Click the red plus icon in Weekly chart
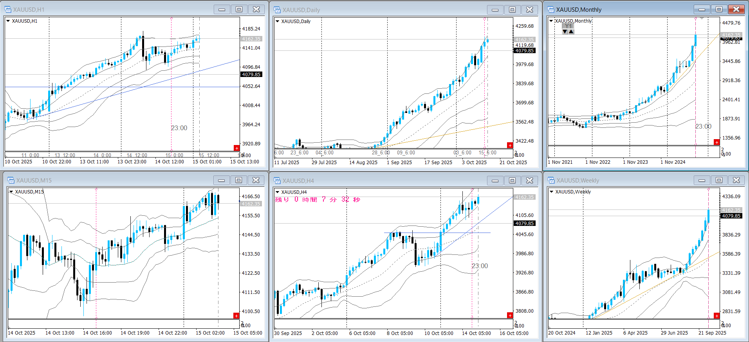 717,315
